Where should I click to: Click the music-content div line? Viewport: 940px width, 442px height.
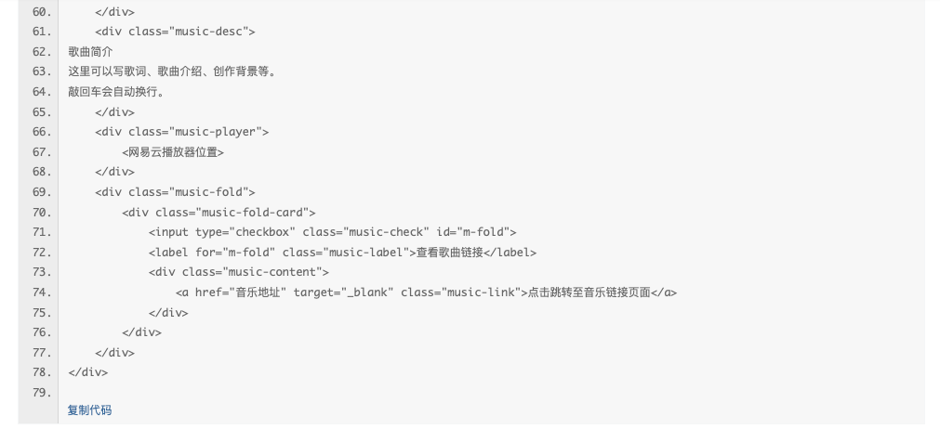(239, 272)
